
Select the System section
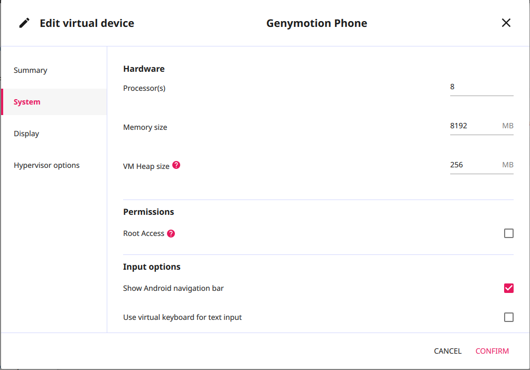click(x=27, y=101)
